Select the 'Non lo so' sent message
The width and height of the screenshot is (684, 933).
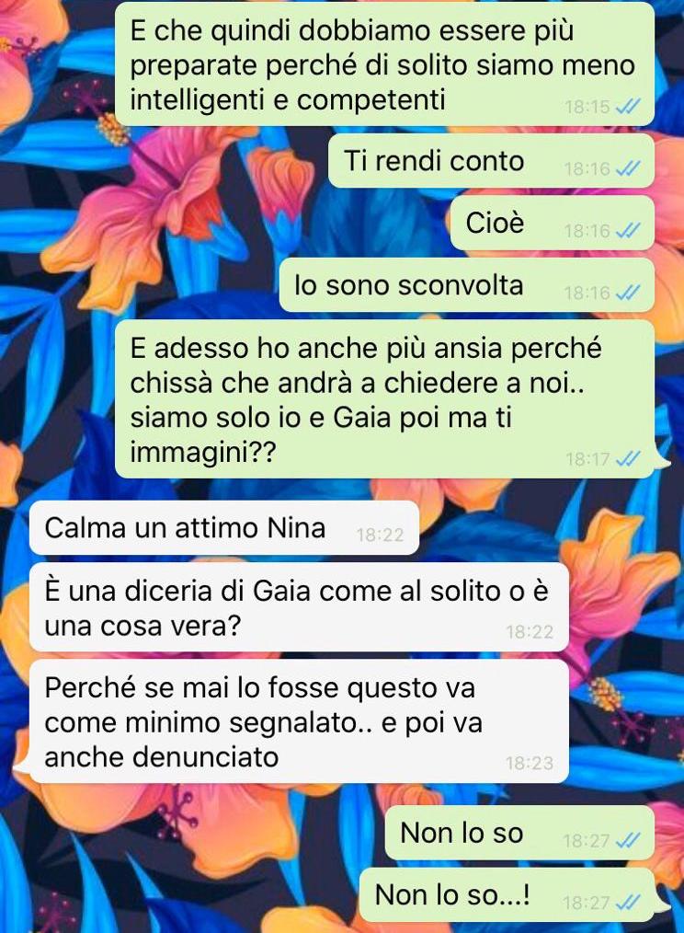click(519, 833)
